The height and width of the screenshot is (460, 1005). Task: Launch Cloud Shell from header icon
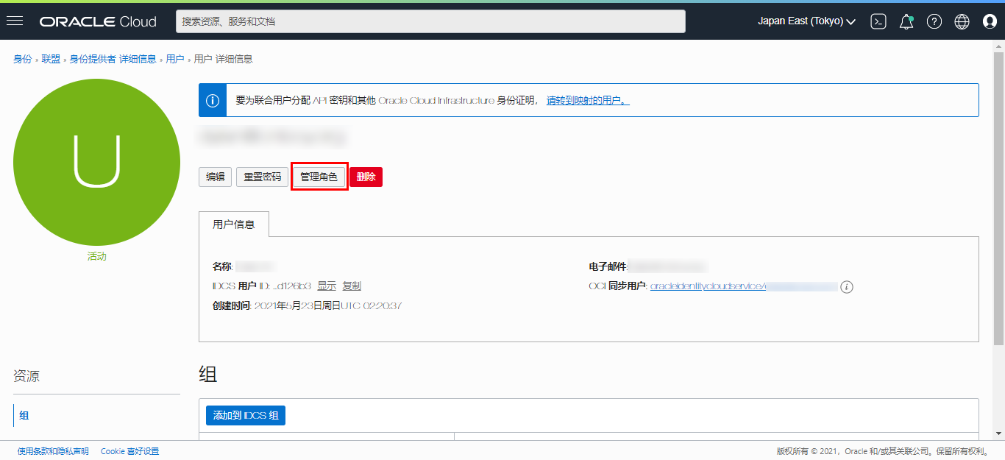tap(878, 21)
